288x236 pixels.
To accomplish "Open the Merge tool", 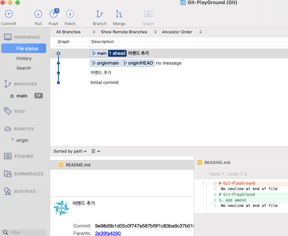I will pos(119,14).
